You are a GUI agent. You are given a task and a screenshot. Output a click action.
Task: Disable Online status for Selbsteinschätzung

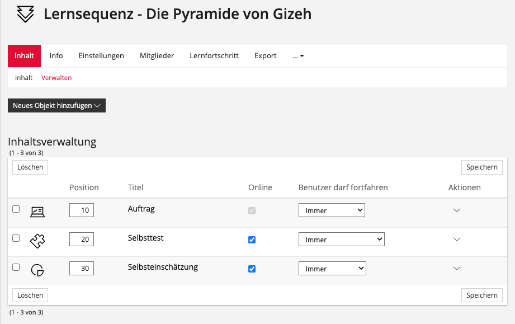(x=252, y=269)
